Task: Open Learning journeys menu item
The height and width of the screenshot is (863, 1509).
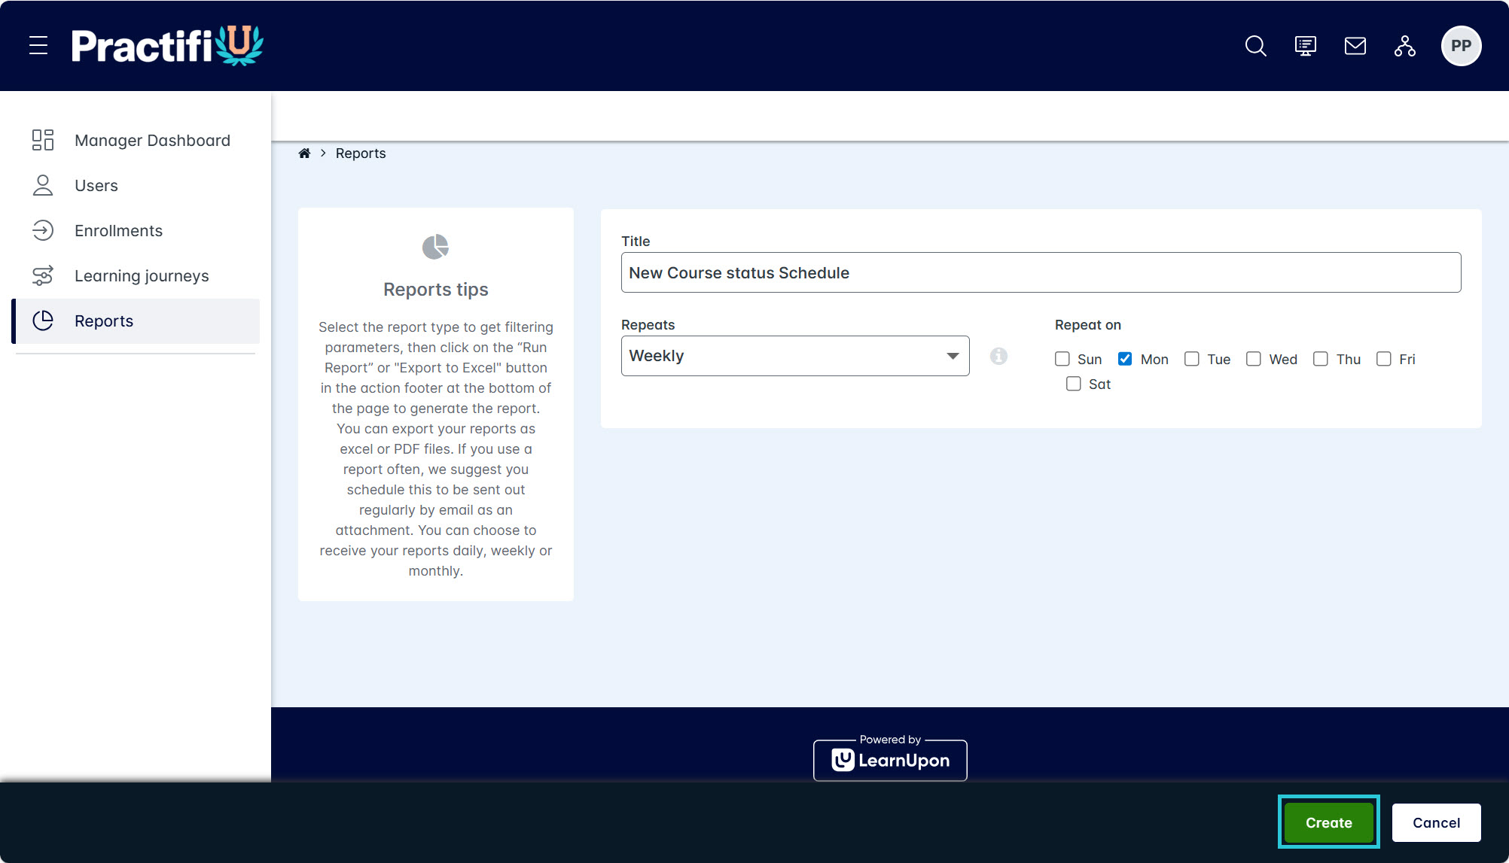Action: click(136, 276)
